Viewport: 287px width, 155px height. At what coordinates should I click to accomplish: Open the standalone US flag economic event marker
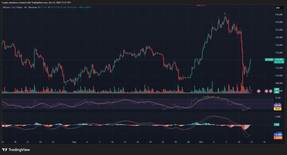pyautogui.click(x=259, y=91)
